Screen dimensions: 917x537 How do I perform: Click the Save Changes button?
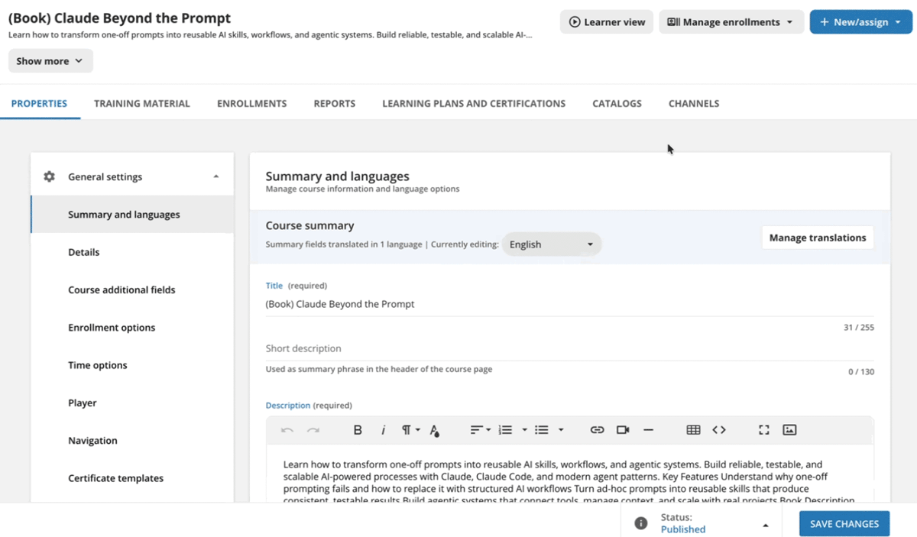[x=844, y=523]
